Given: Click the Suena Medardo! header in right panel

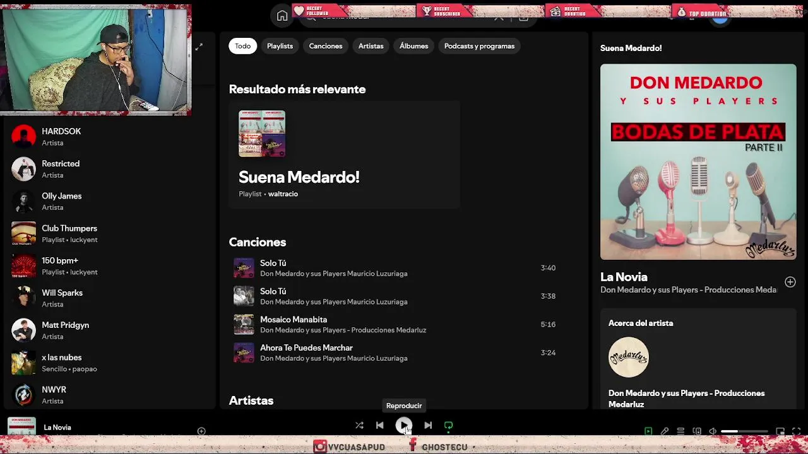Looking at the screenshot, I should click(631, 48).
